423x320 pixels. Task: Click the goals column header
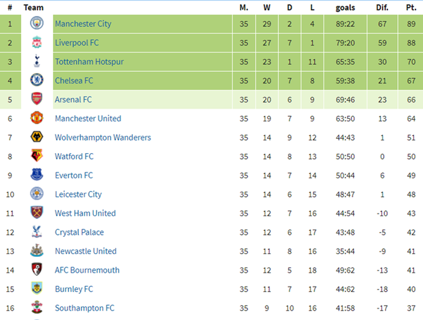coord(345,7)
